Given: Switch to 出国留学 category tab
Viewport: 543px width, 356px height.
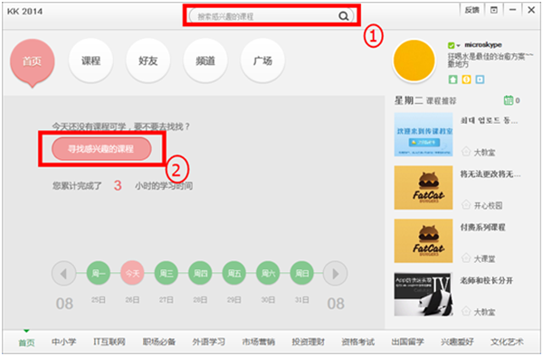Looking at the screenshot, I should point(407,342).
